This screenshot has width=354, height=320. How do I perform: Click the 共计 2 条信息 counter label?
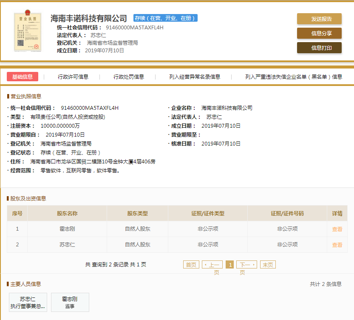click(x=326, y=284)
